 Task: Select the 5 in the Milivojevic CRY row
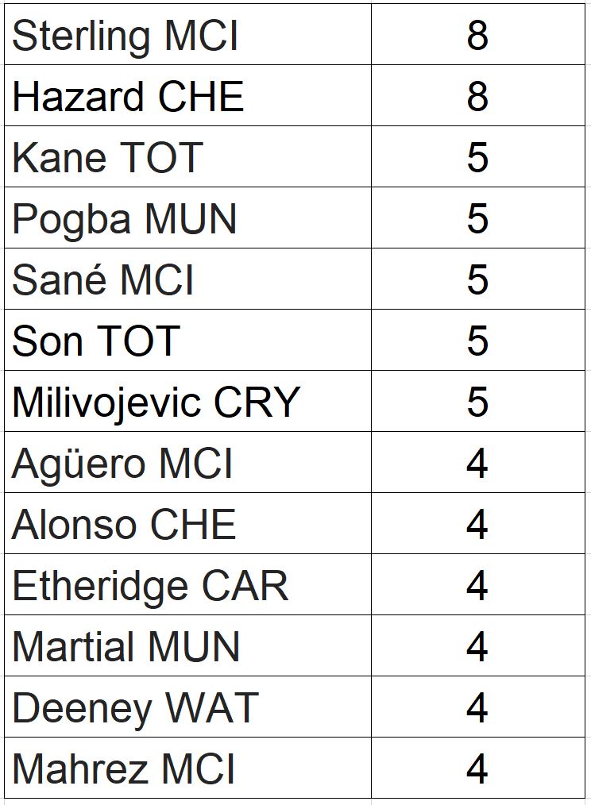[477, 402]
